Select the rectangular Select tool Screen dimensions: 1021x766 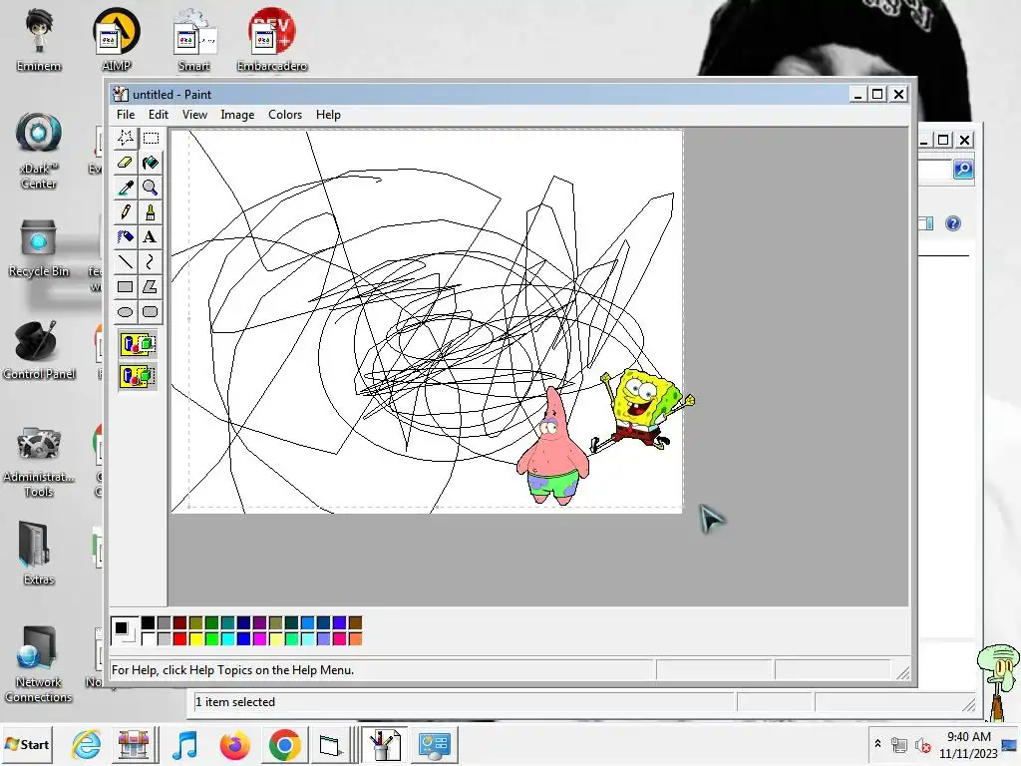[151, 138]
